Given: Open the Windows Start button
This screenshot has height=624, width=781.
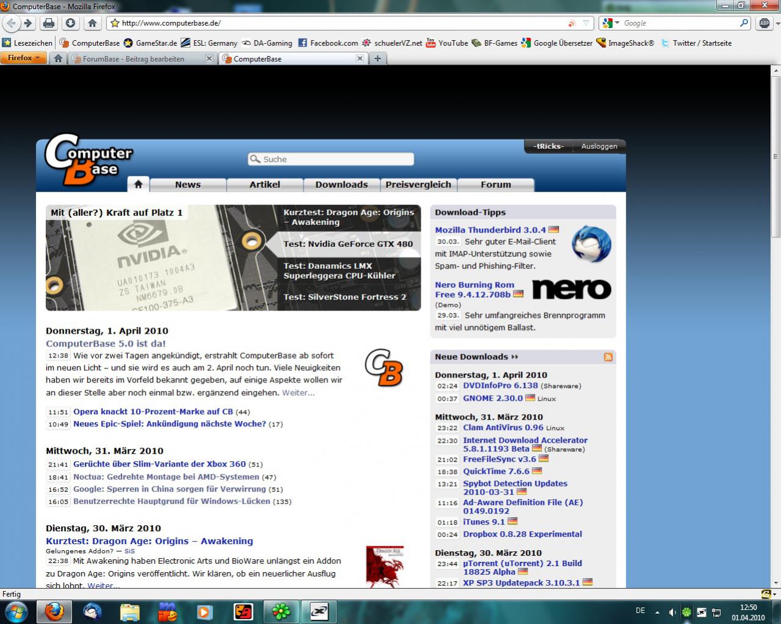Looking at the screenshot, I should [x=16, y=611].
